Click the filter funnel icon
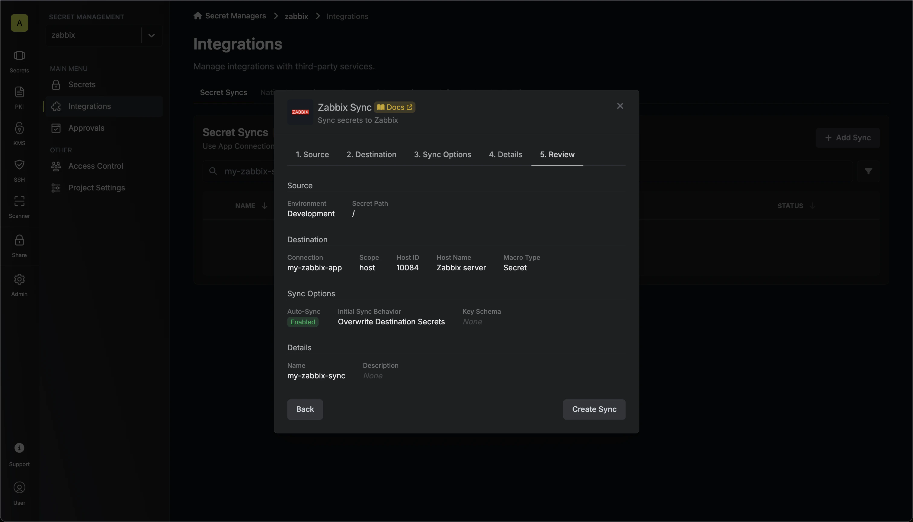 [868, 171]
